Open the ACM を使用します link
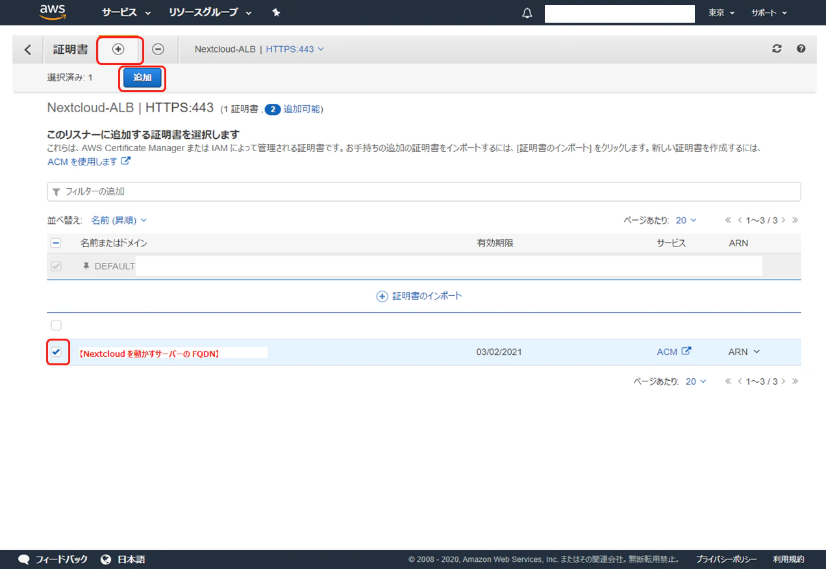Screen dimensions: 826x569 (x=89, y=162)
